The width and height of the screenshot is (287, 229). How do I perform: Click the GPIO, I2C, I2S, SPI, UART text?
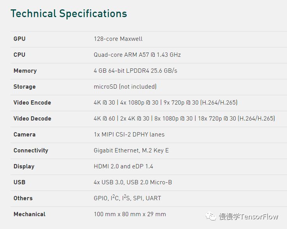[x=127, y=198]
